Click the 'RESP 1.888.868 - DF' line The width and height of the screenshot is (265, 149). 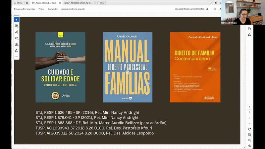click(x=101, y=123)
